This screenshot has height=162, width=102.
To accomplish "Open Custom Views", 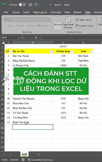I will pos(84,26).
